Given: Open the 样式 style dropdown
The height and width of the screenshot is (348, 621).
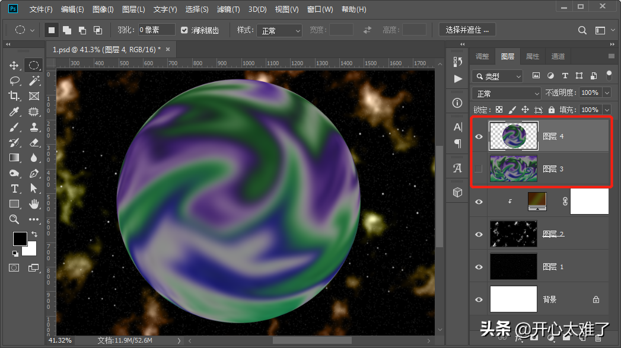Looking at the screenshot, I should click(281, 30).
